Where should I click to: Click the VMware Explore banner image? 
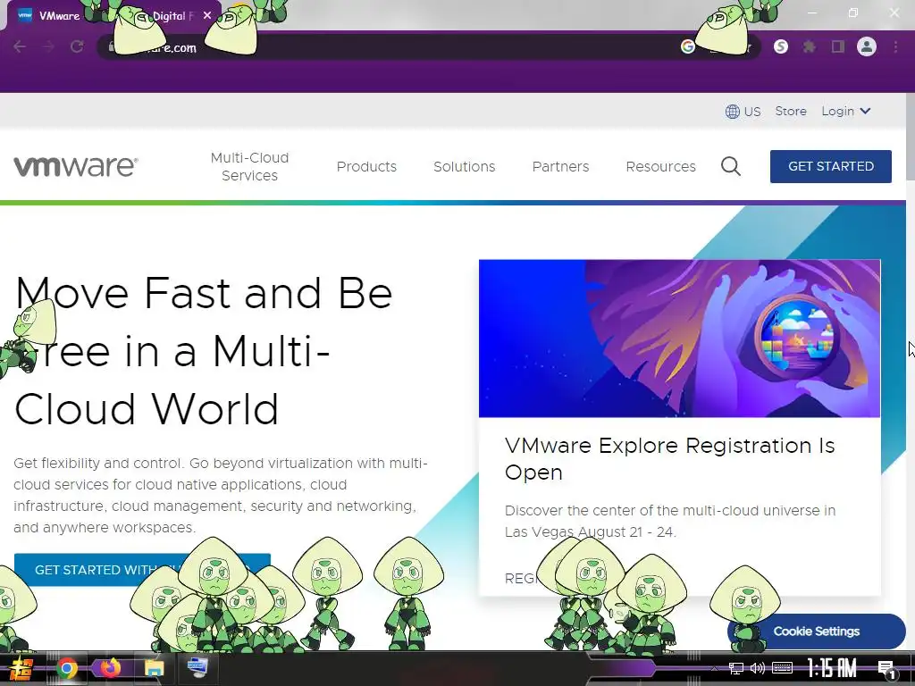679,339
